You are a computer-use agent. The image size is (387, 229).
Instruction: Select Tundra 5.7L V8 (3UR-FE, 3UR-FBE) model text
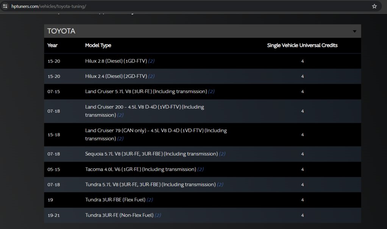pyautogui.click(x=150, y=185)
